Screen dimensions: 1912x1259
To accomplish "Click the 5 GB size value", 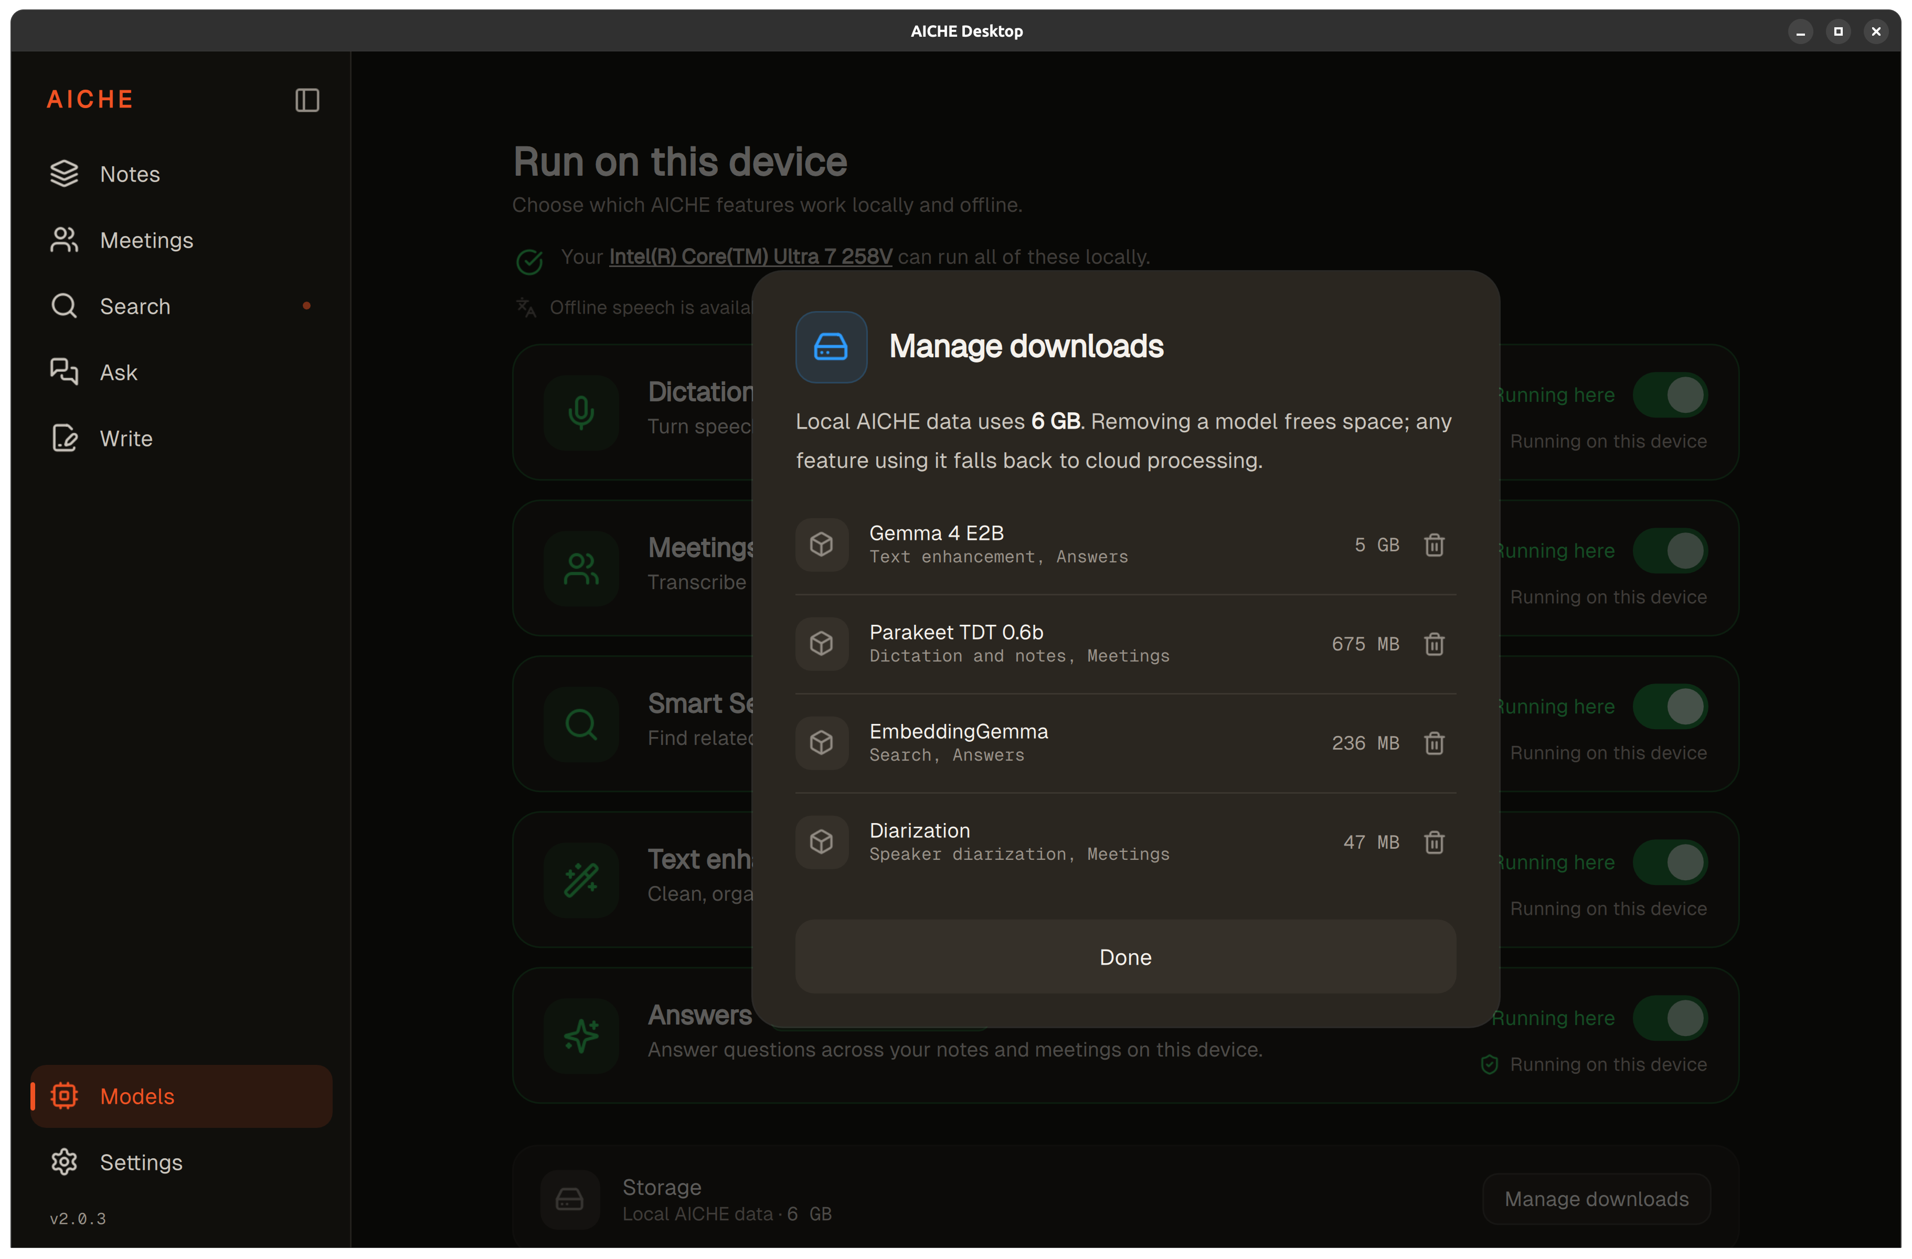I will coord(1377,545).
